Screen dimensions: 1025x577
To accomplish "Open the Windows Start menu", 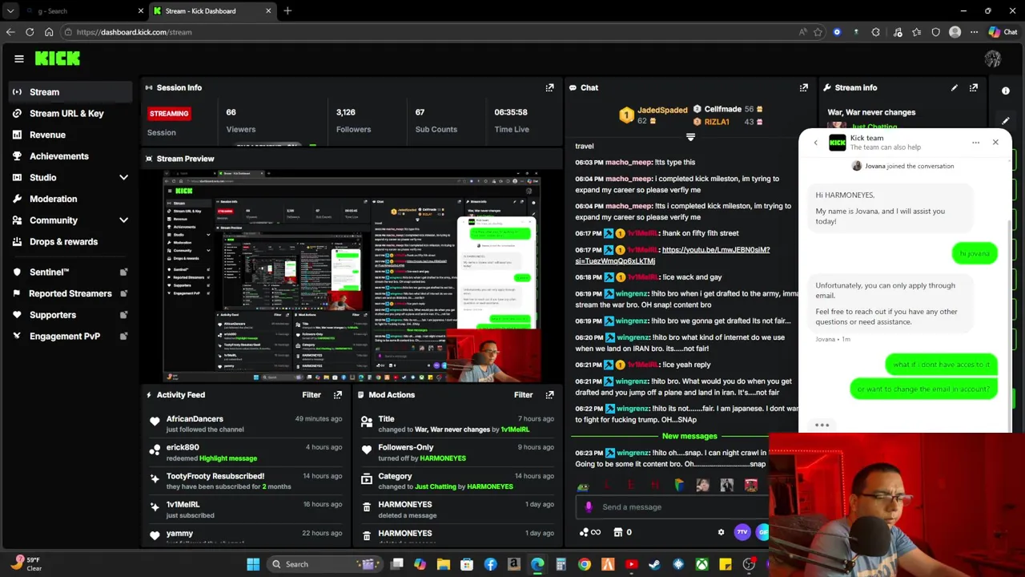I will [253, 564].
